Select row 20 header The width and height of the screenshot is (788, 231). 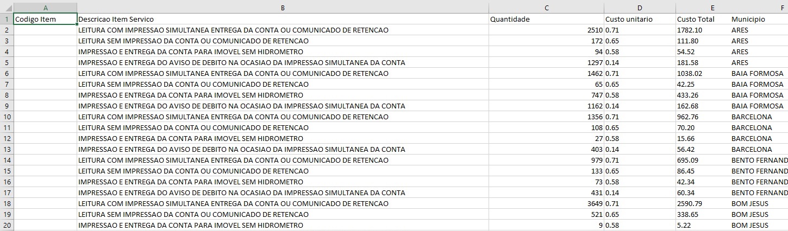(x=7, y=225)
